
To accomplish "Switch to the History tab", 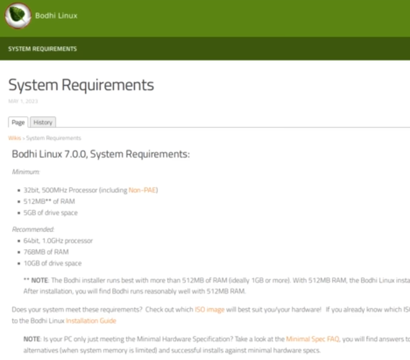I will (x=43, y=122).
